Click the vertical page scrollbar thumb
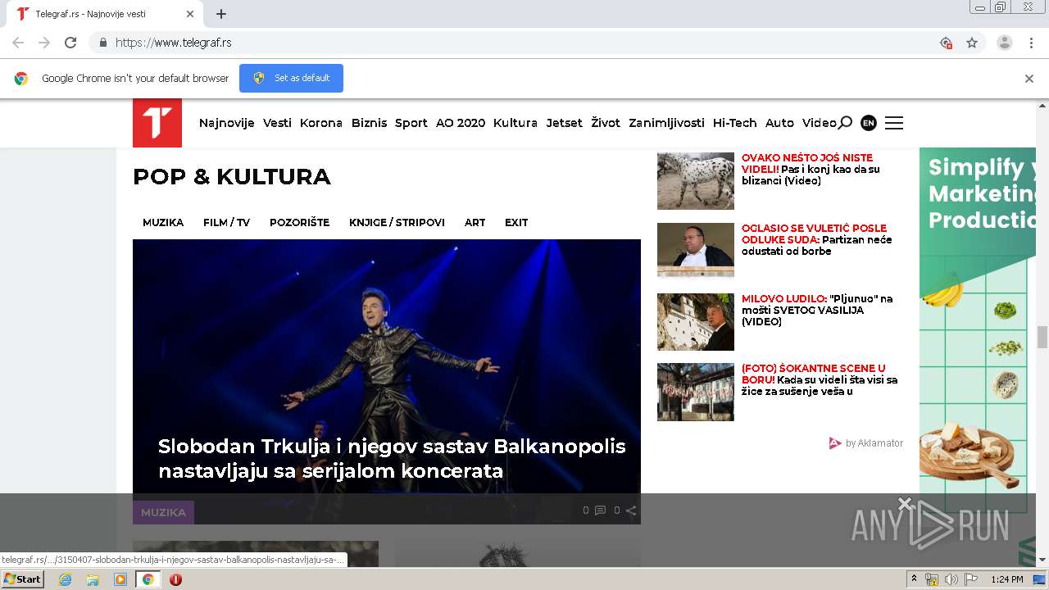 click(x=1042, y=337)
